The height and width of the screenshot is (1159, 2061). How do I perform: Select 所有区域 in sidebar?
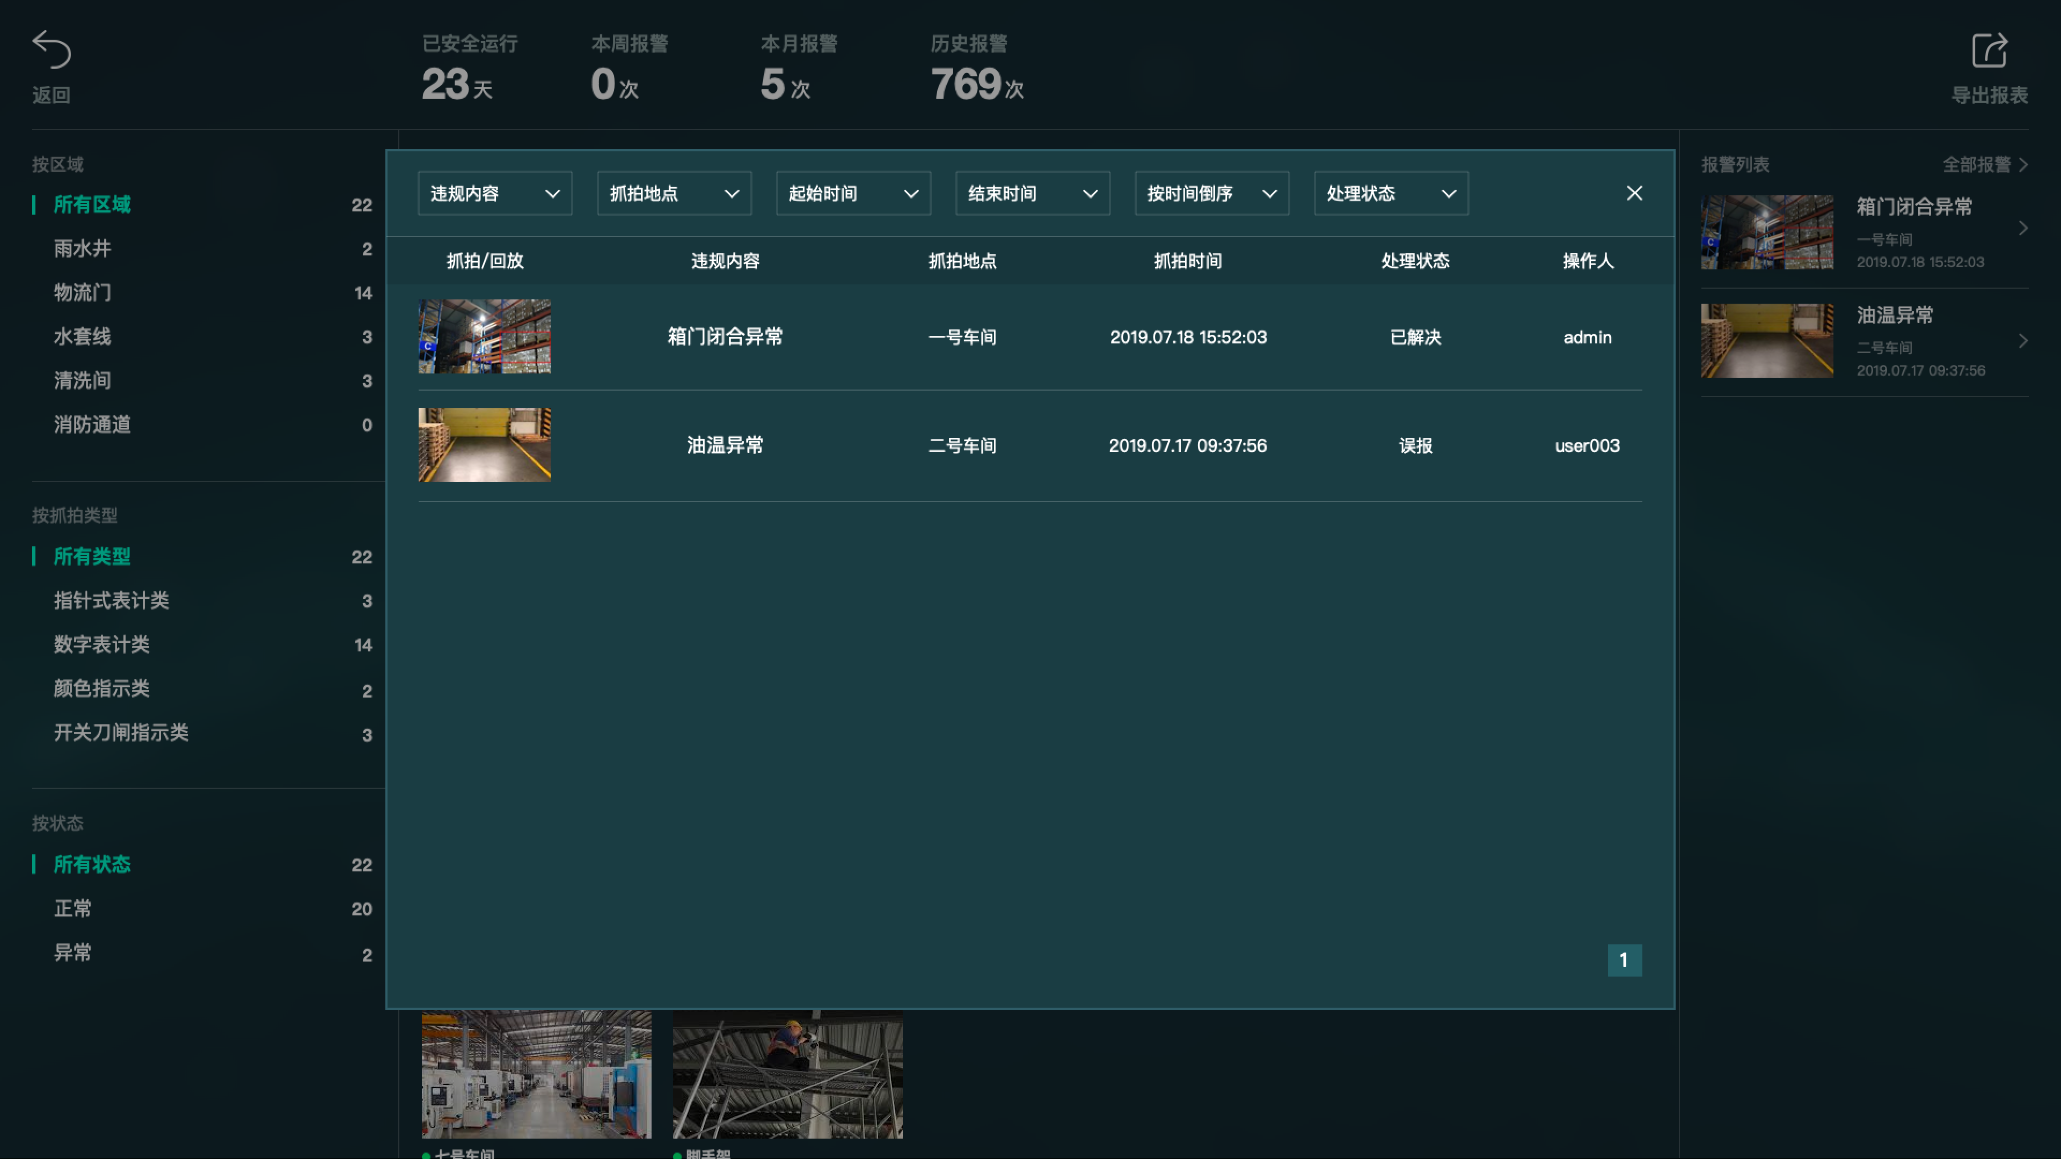click(x=92, y=205)
